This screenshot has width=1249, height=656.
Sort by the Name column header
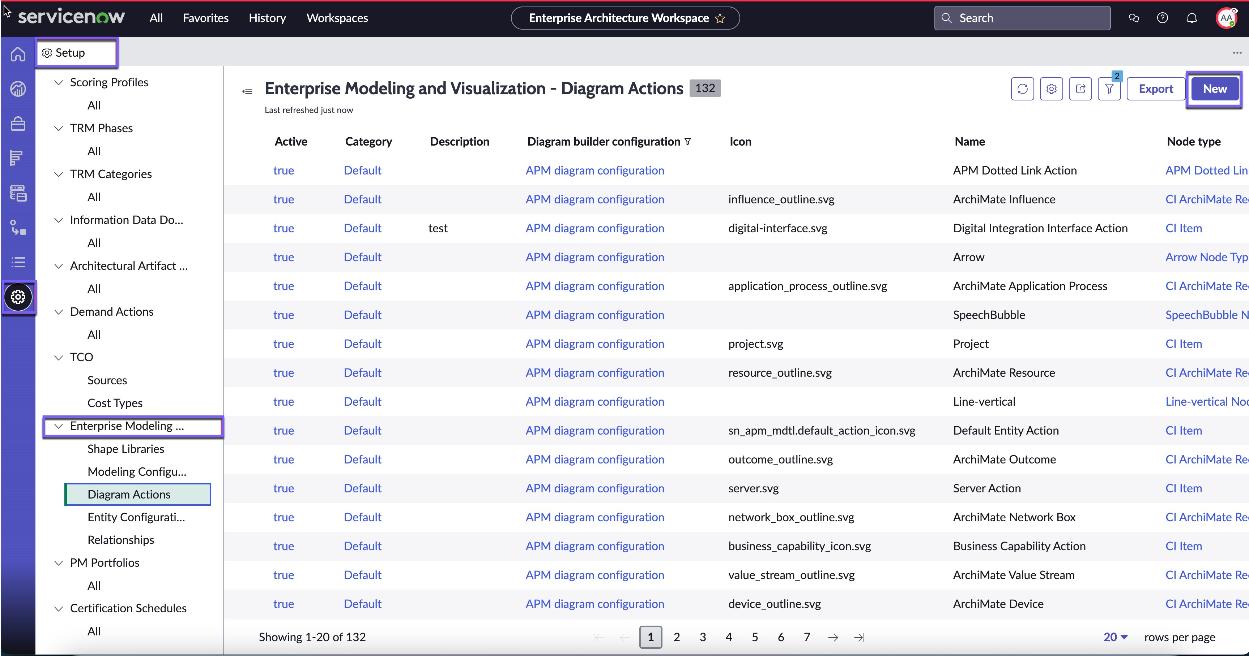(970, 142)
